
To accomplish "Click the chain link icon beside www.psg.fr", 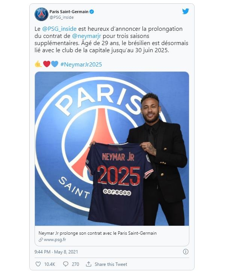I will point(41,240).
